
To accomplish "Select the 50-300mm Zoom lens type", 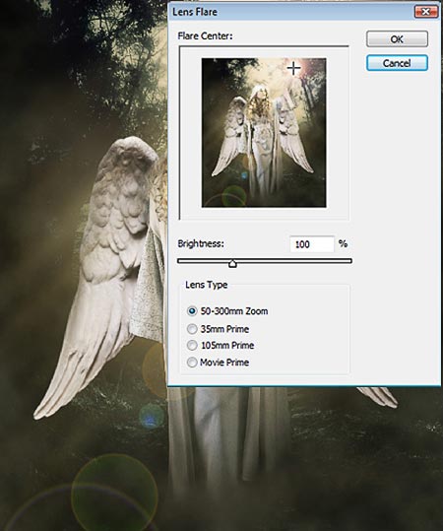I will 192,311.
